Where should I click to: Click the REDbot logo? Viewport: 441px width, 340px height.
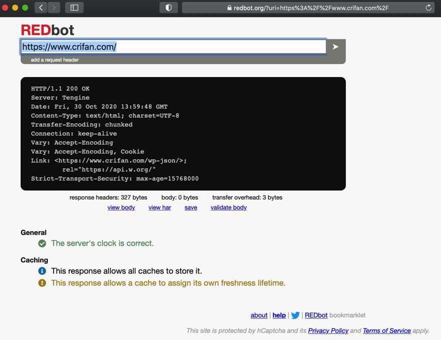click(x=47, y=30)
